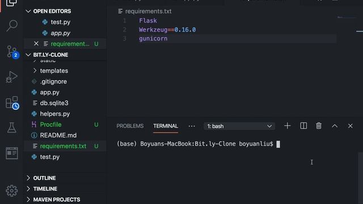Click line number 2 in gutter
Viewport: 363px width, 204px height.
pos(125,29)
